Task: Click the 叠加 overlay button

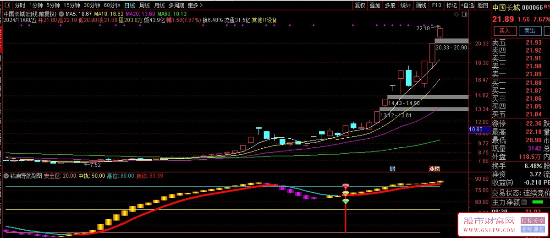Action: tap(375, 5)
